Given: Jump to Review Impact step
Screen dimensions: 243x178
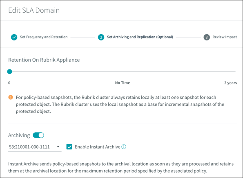Looking at the screenshot, I should pyautogui.click(x=225, y=37).
